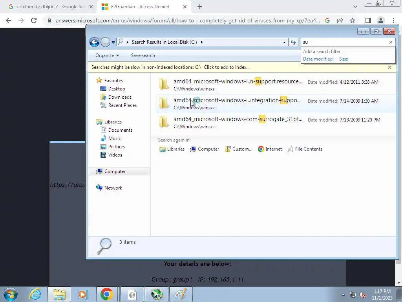Open the Organize menu

tap(107, 55)
